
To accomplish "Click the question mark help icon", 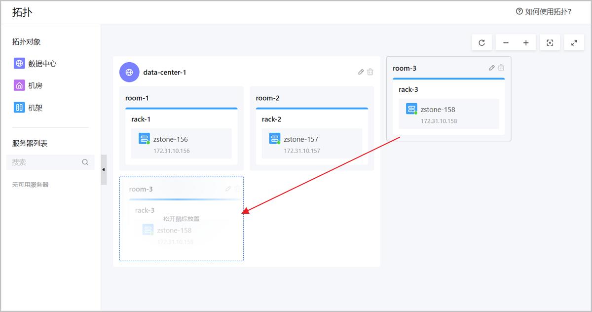I will click(x=519, y=11).
